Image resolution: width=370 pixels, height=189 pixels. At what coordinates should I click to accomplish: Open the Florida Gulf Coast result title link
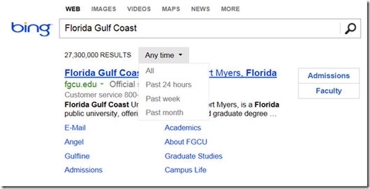tap(171, 73)
